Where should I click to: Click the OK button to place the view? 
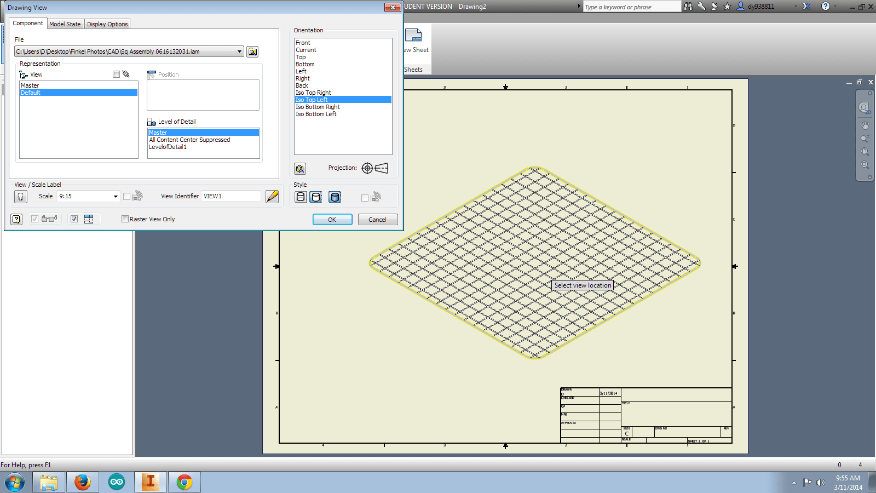coord(332,219)
